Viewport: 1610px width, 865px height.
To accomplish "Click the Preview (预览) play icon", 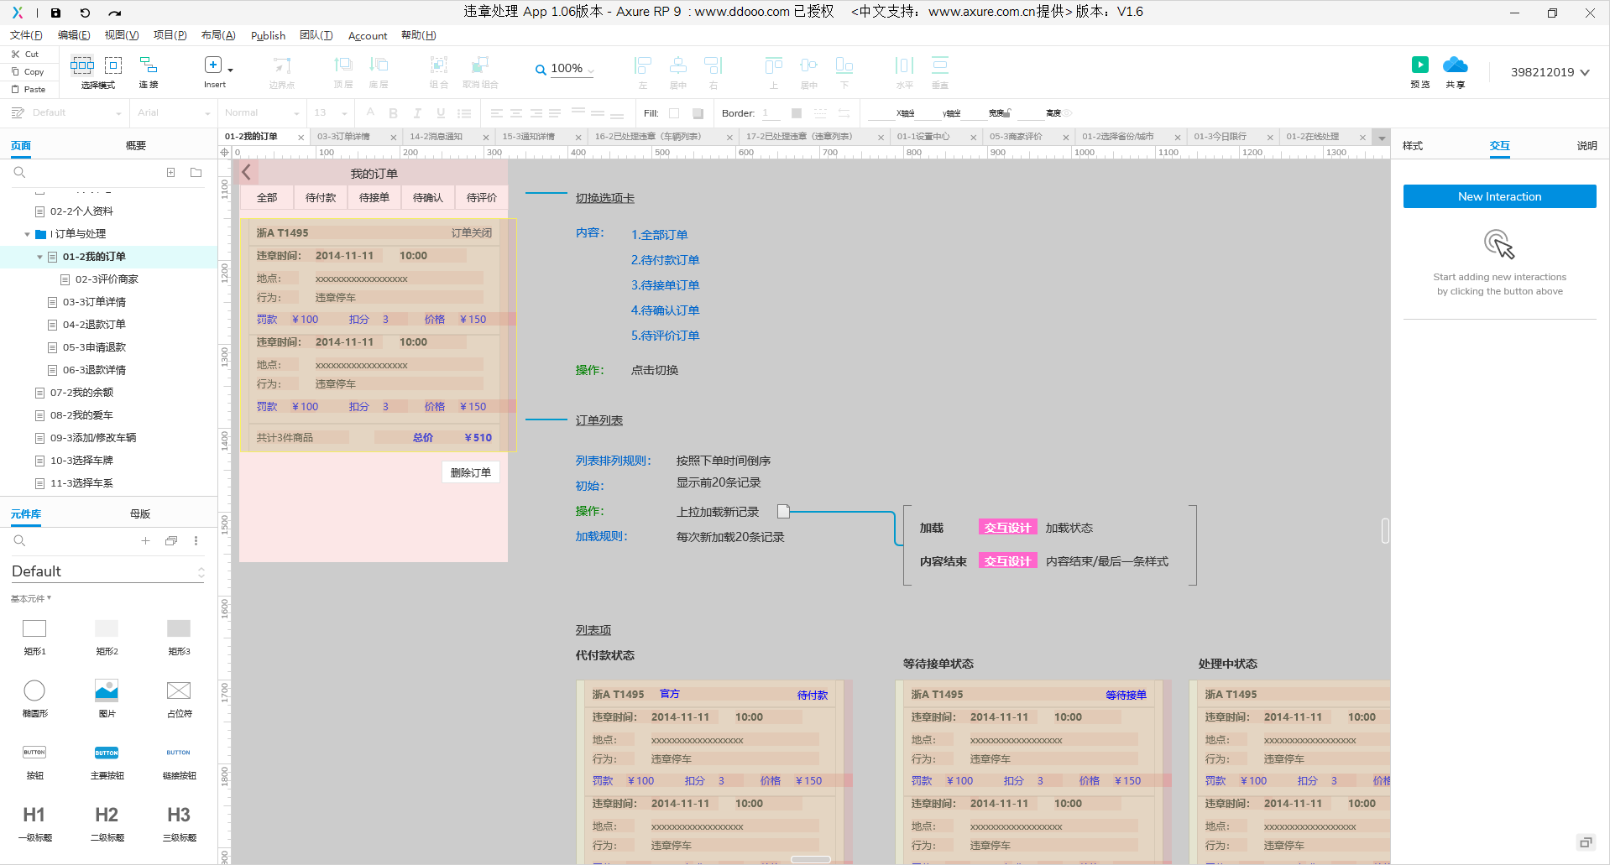I will click(x=1419, y=65).
